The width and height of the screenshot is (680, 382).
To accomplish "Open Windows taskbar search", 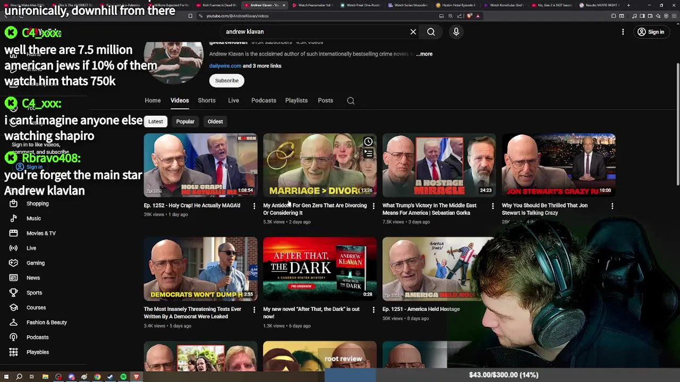I will pos(19,377).
